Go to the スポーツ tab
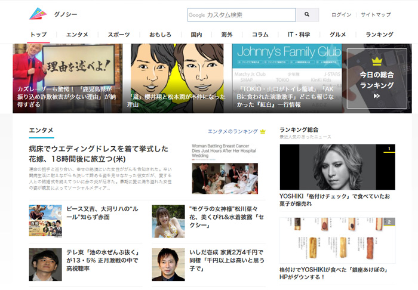The image size is (418, 290). 119,35
